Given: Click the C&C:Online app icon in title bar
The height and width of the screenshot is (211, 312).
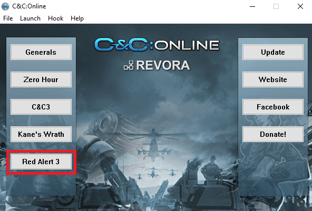Looking at the screenshot, I should [5, 6].
